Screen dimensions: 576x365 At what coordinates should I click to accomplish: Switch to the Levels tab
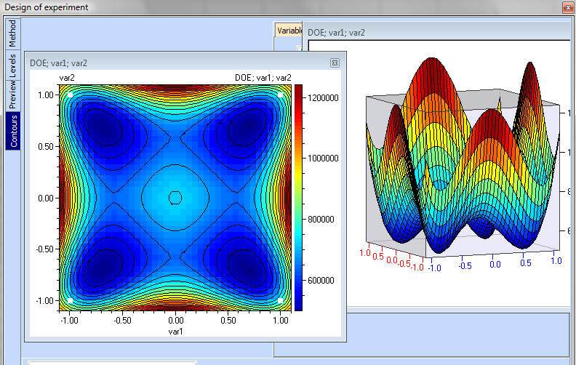(12, 67)
